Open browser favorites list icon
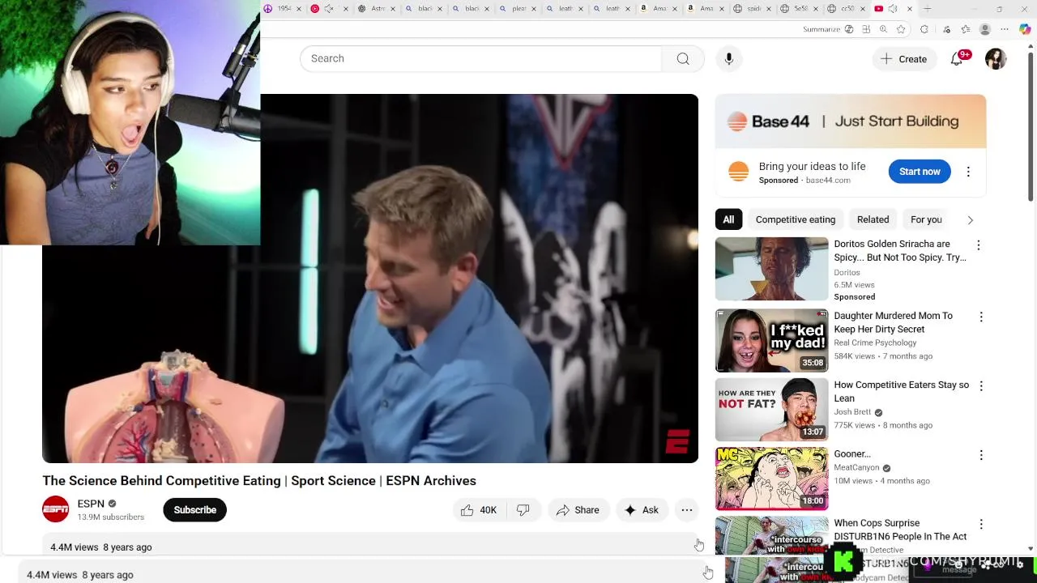This screenshot has width=1037, height=583. (x=966, y=29)
